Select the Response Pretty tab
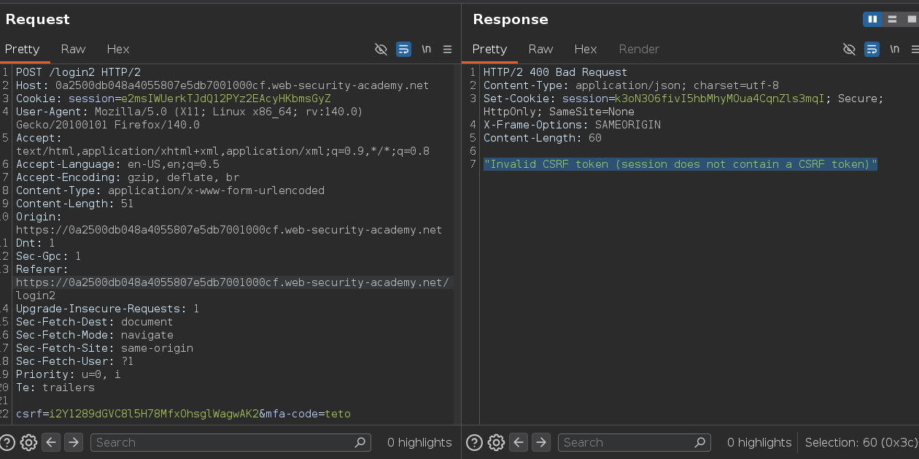919x459 pixels. (x=489, y=49)
